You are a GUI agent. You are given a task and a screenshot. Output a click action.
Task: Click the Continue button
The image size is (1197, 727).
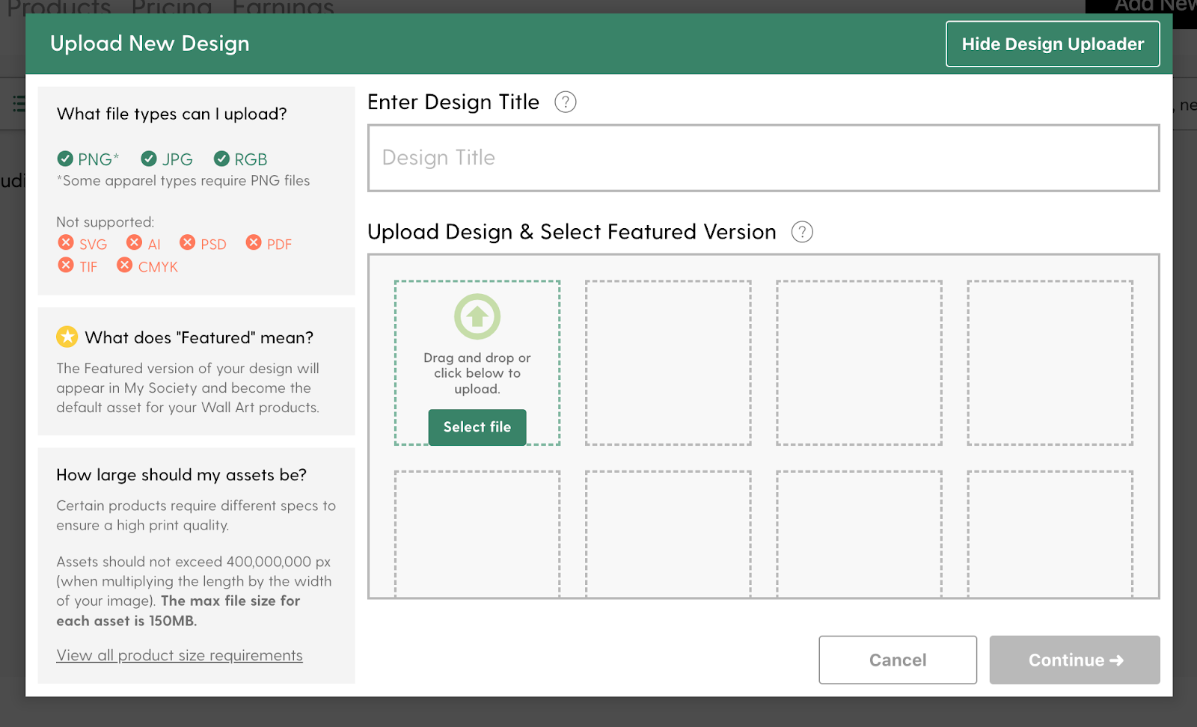[1075, 660]
